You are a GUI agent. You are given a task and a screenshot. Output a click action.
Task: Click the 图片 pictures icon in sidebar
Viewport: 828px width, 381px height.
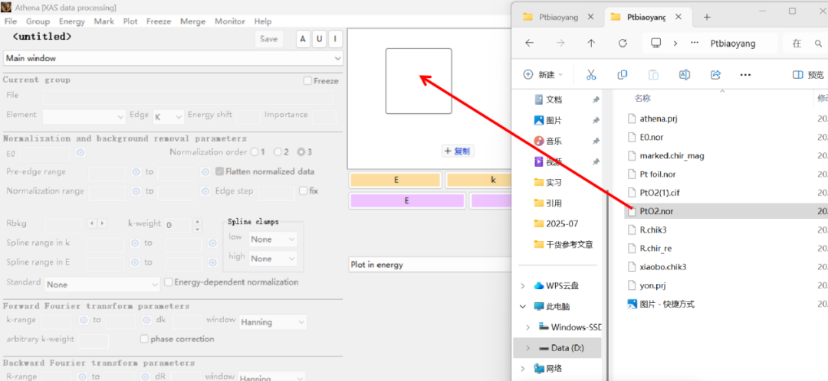coord(539,120)
